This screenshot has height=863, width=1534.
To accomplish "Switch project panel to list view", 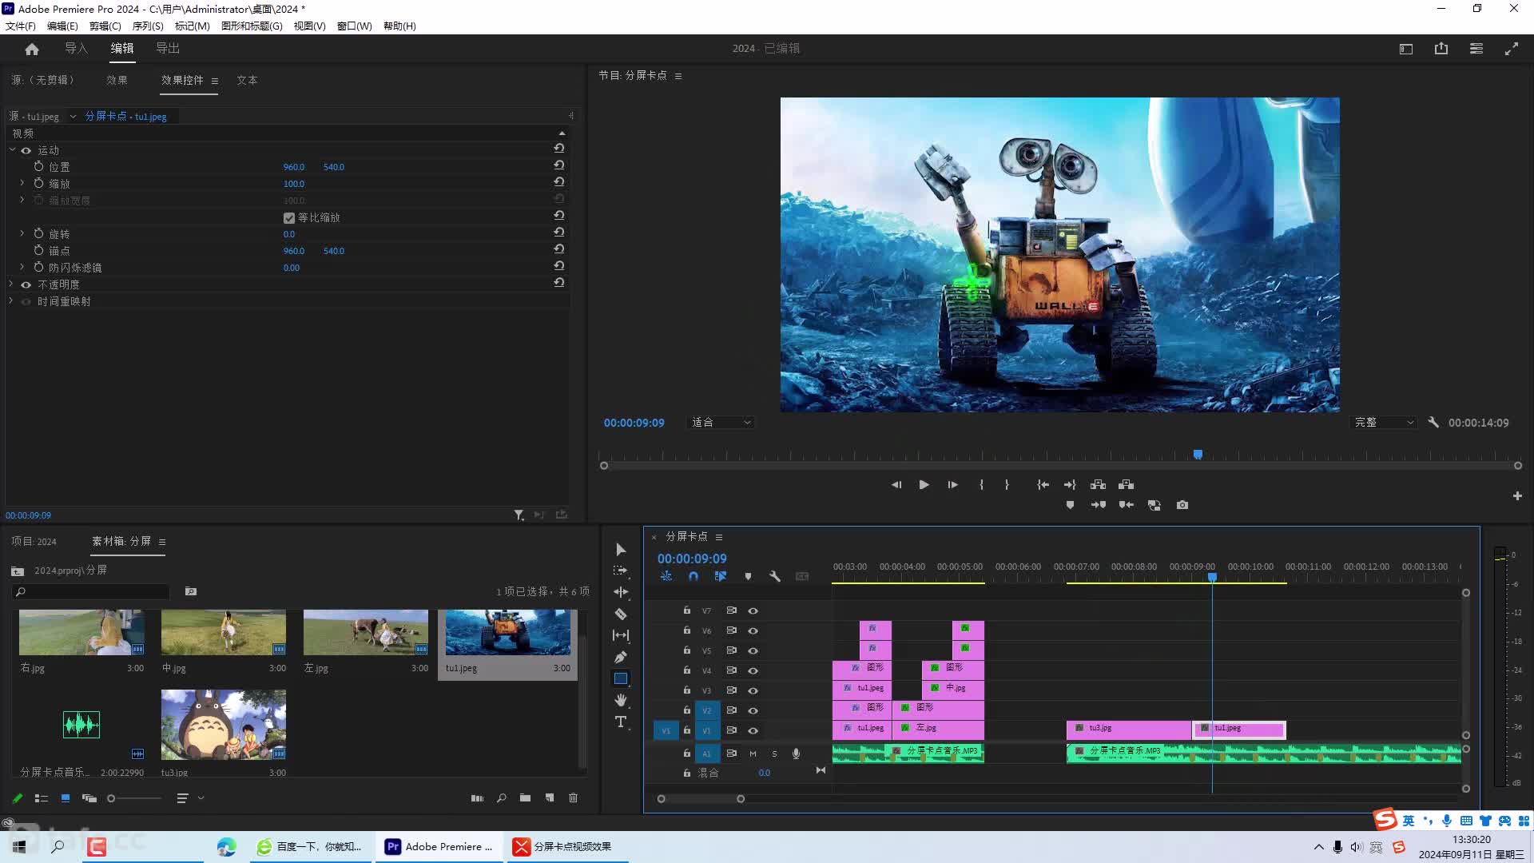I will tap(42, 797).
